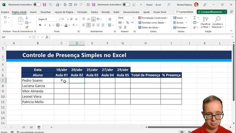This screenshot has width=236, height=133.
Task: Click the Cut scissors icon
Action: (x=27, y=18)
